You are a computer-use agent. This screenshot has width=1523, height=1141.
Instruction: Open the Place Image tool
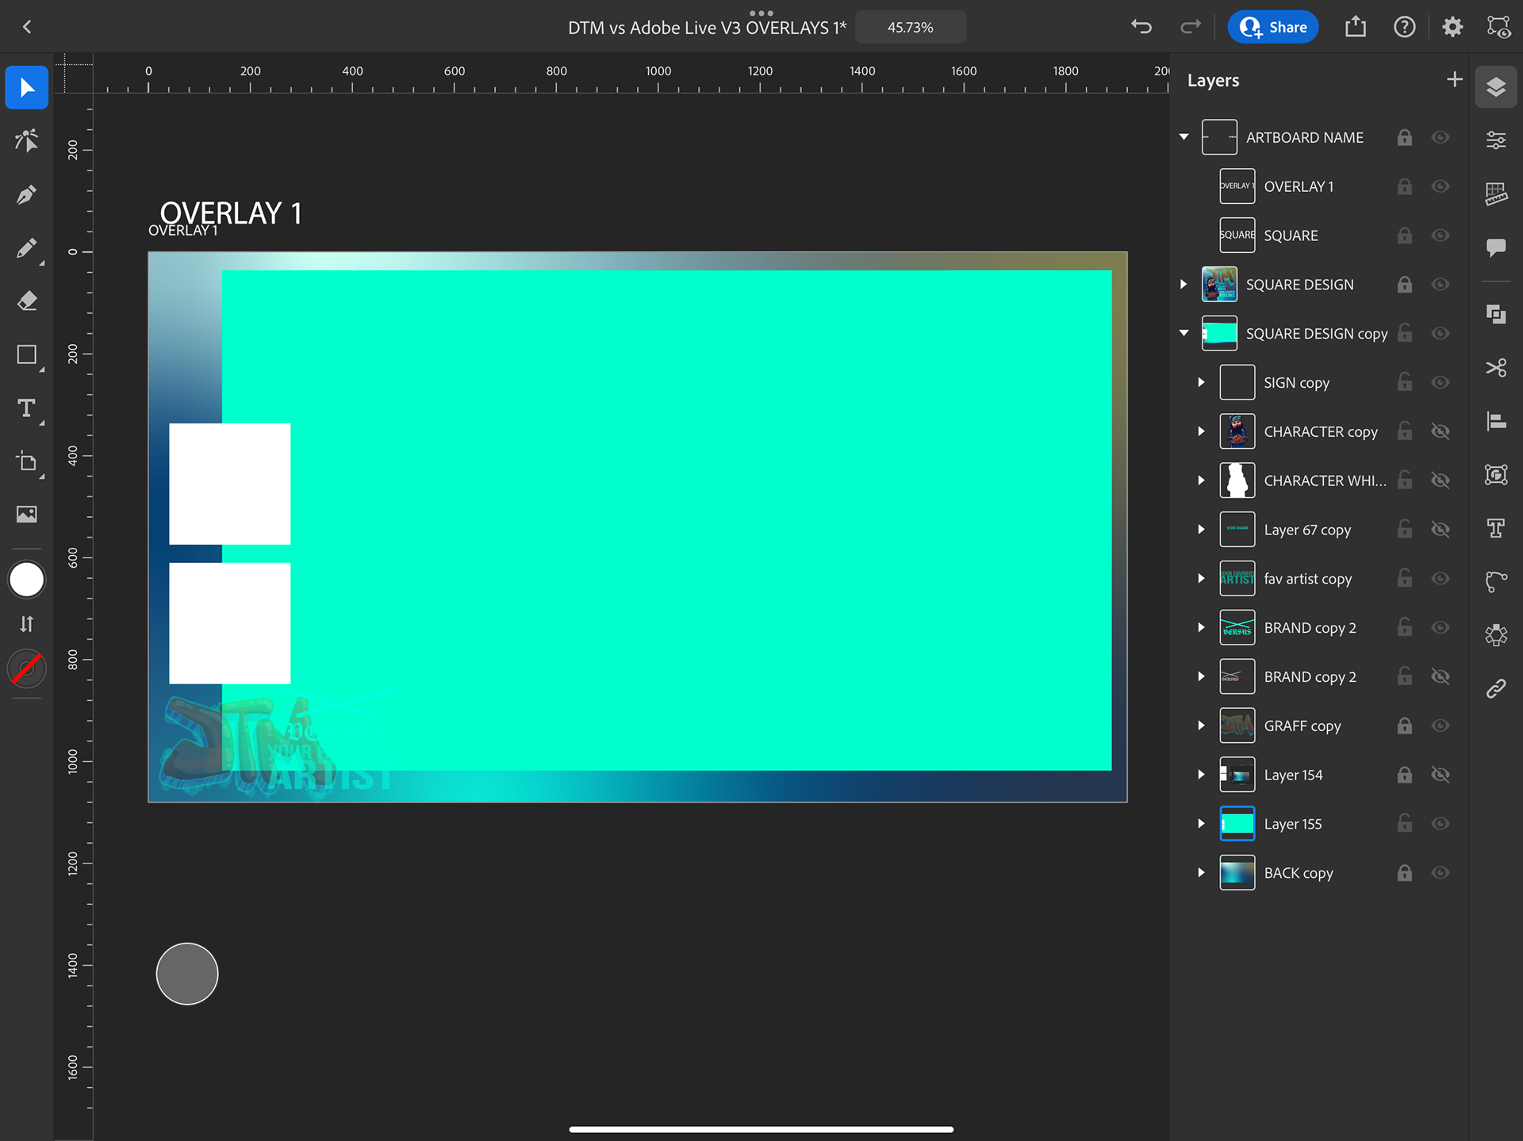click(x=27, y=515)
